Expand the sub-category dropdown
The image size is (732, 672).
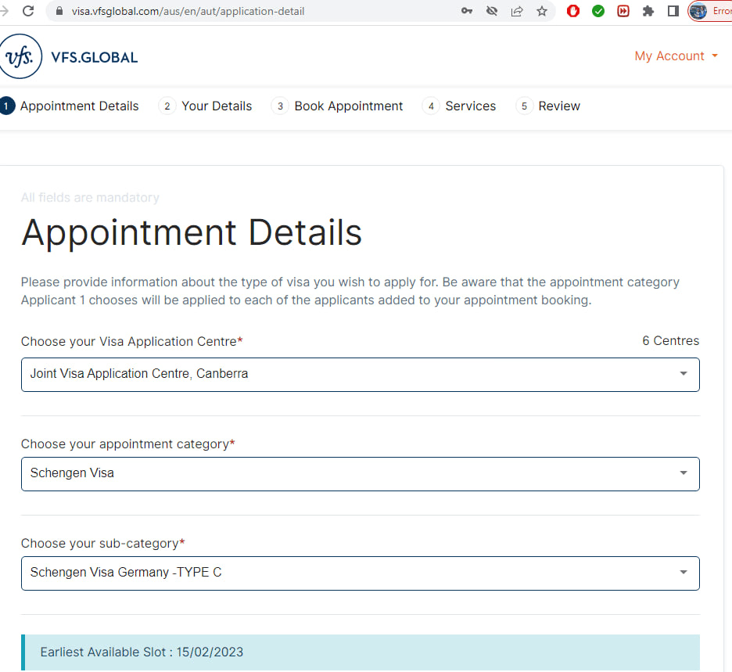360,573
